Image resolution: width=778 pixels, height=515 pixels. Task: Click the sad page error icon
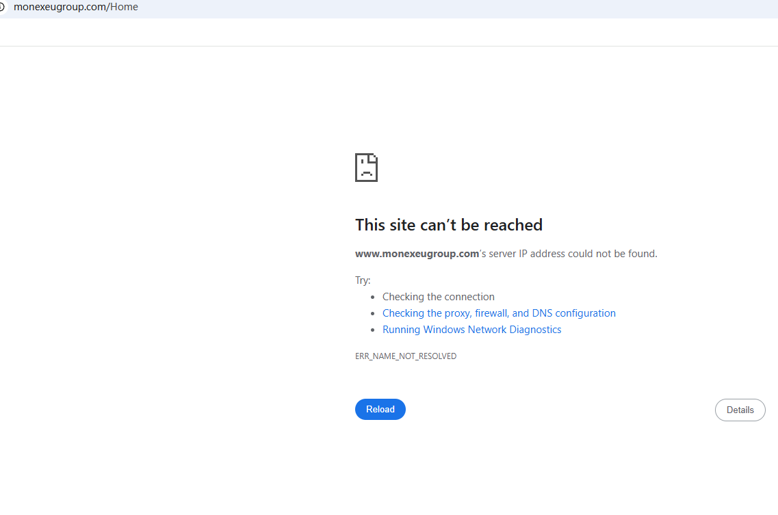[366, 168]
